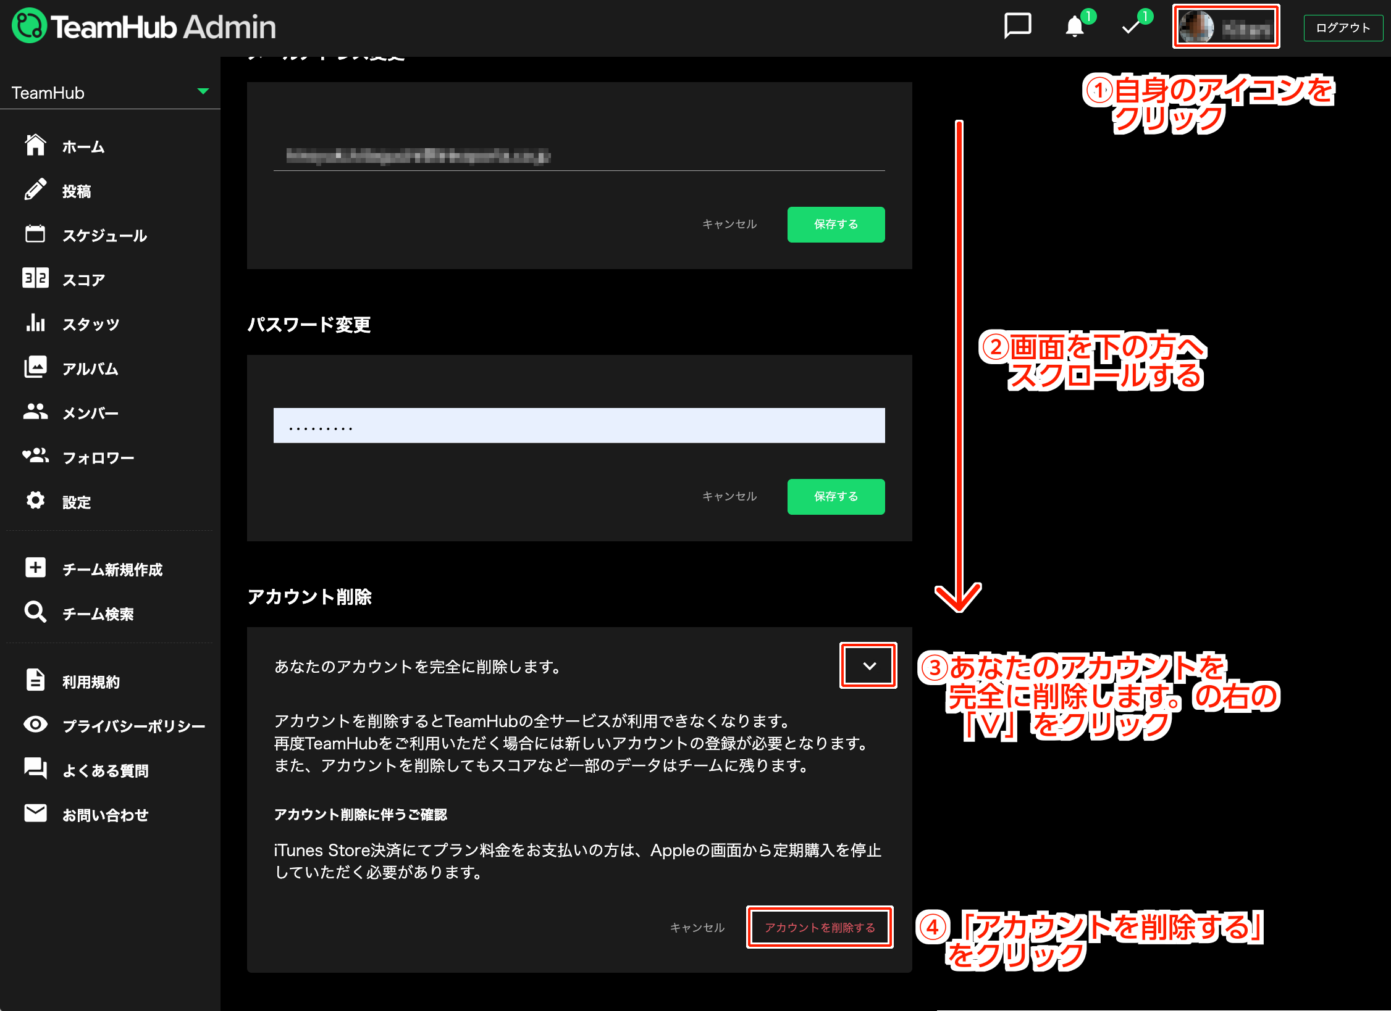Click キャンセル in the パスワード変更 section

tap(729, 496)
